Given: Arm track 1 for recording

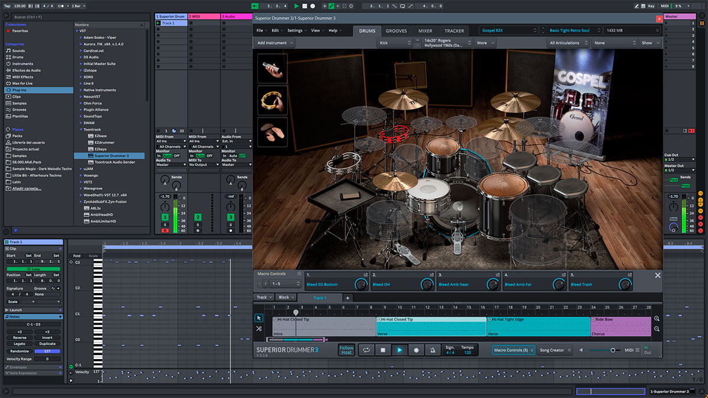Looking at the screenshot, I should (165, 231).
